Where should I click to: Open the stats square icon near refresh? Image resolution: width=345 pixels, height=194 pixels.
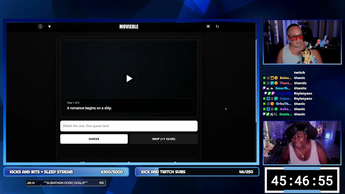pyautogui.click(x=208, y=26)
